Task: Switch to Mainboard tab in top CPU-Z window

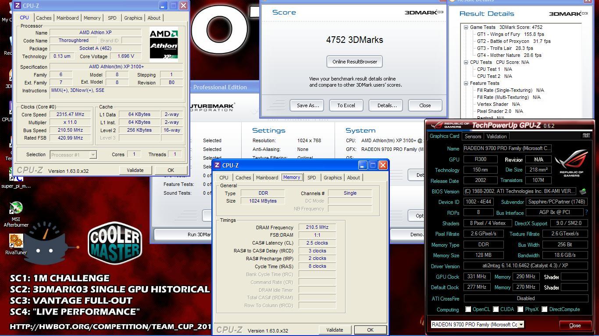Action: coord(68,18)
